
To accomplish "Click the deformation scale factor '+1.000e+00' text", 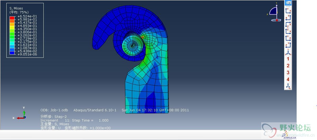I will pyautogui.click(x=100, y=128).
